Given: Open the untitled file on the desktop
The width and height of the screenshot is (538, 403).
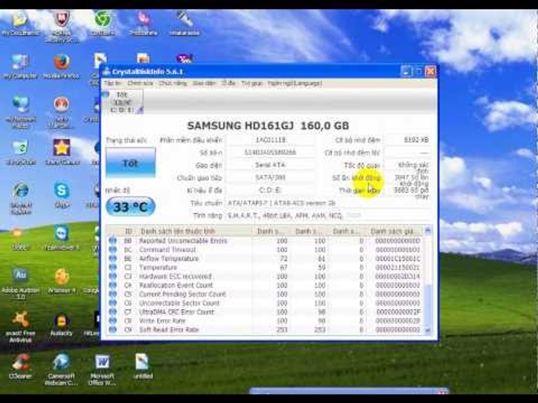Looking at the screenshot, I should click(143, 366).
